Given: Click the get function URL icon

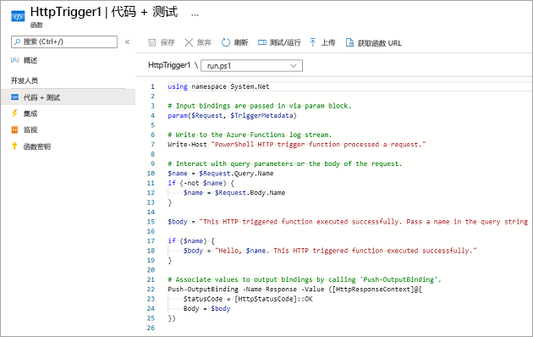Looking at the screenshot, I should (x=349, y=42).
